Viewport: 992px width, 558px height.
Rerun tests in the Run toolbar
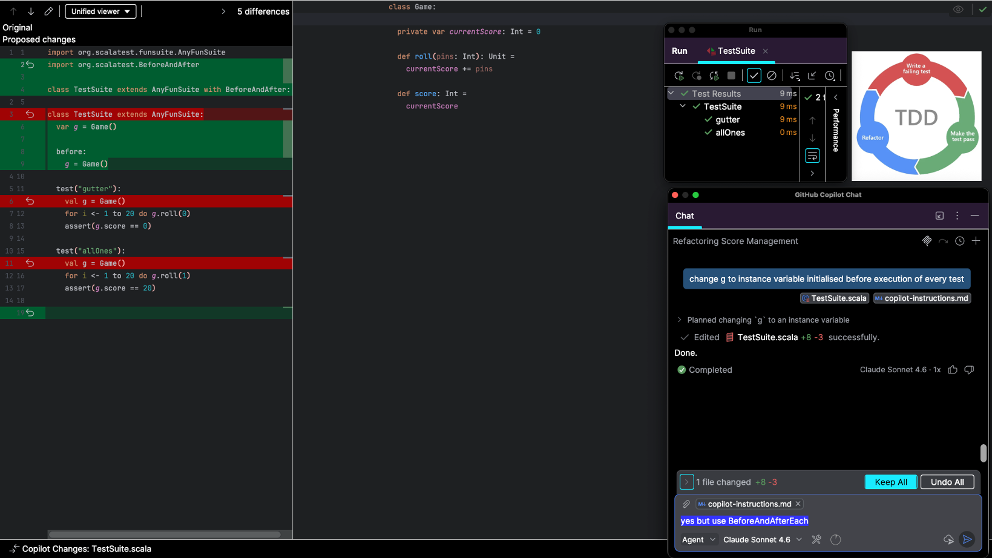pos(678,76)
